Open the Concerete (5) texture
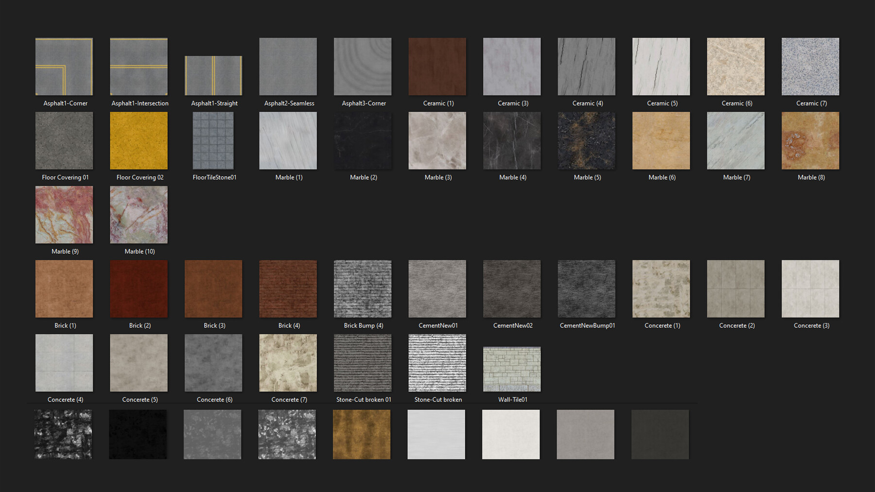Screen dimensions: 875x492 tap(139, 363)
